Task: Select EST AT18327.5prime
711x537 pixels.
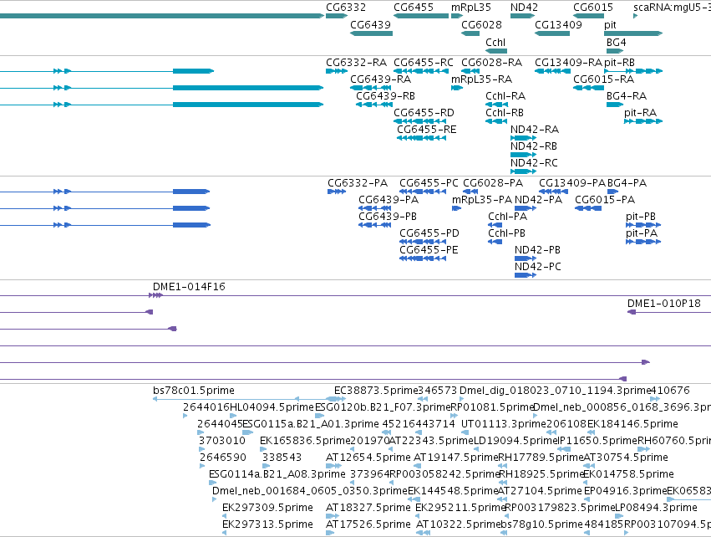Action: [x=368, y=508]
